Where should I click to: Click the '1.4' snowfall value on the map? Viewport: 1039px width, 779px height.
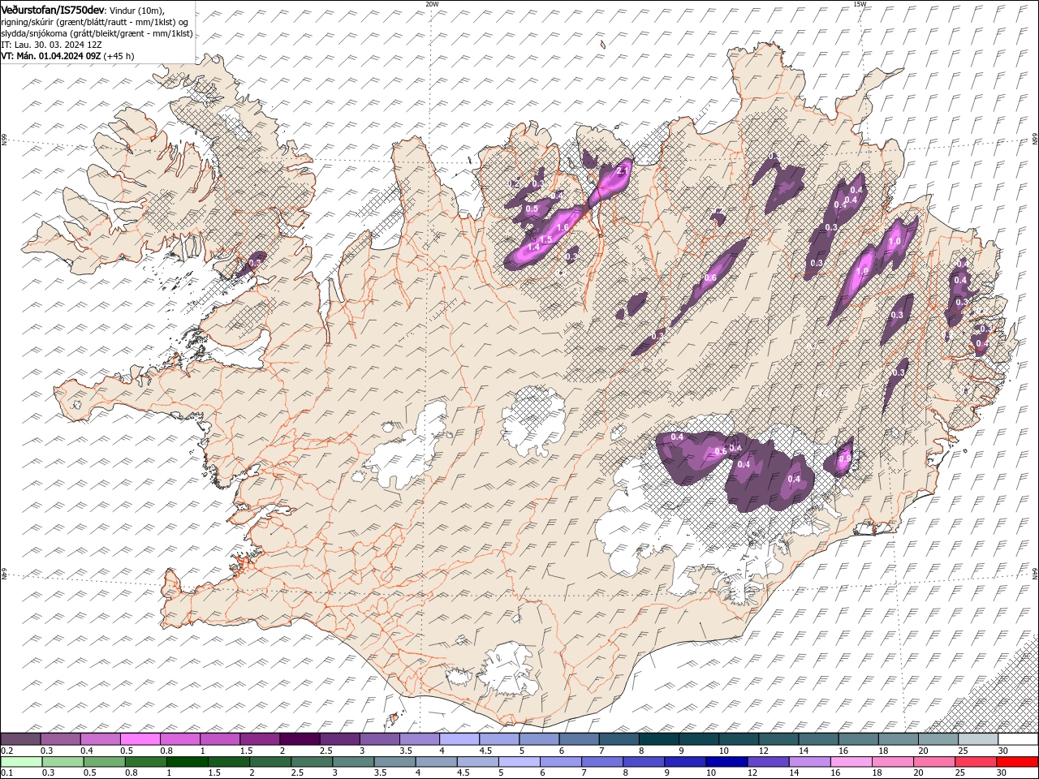(533, 247)
